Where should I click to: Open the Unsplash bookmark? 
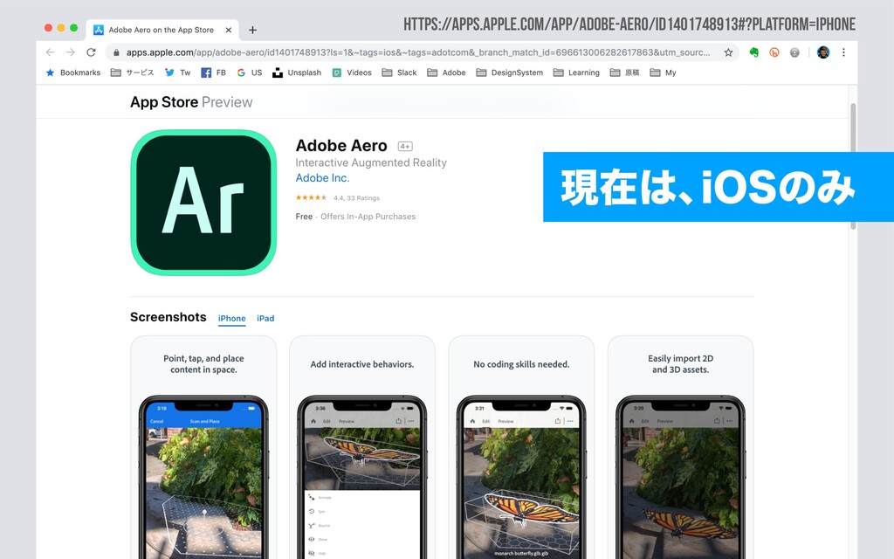coord(297,72)
